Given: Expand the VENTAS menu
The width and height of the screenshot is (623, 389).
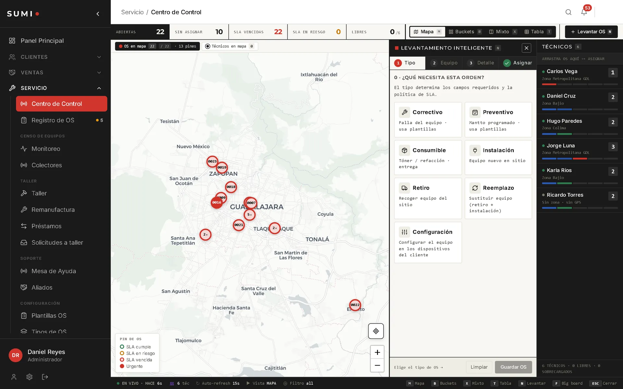Looking at the screenshot, I should click(x=55, y=73).
